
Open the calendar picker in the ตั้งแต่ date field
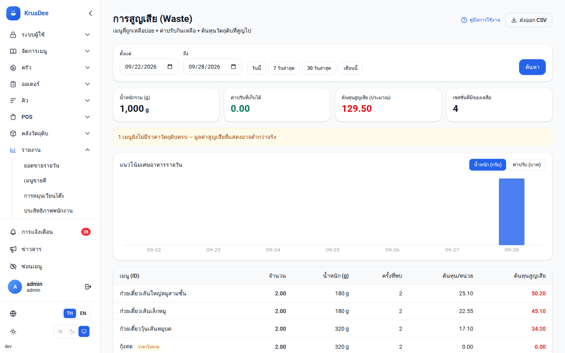[x=170, y=67]
